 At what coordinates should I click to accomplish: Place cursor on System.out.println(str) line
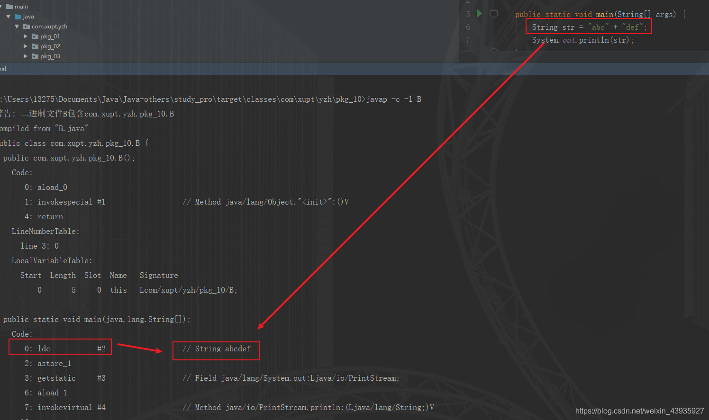tap(582, 40)
